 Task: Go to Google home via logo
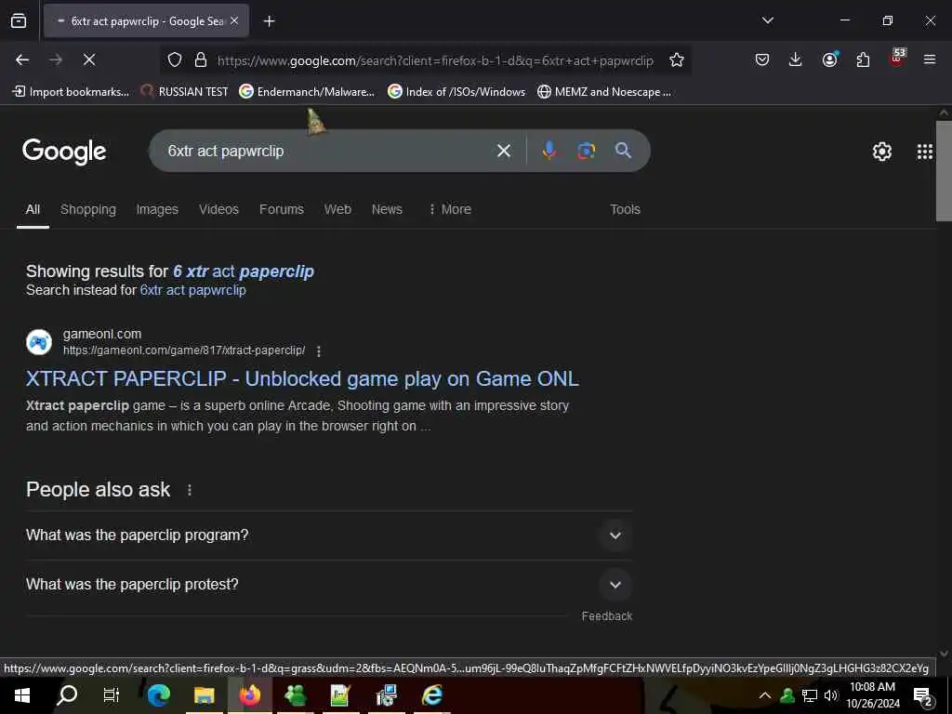tap(64, 152)
